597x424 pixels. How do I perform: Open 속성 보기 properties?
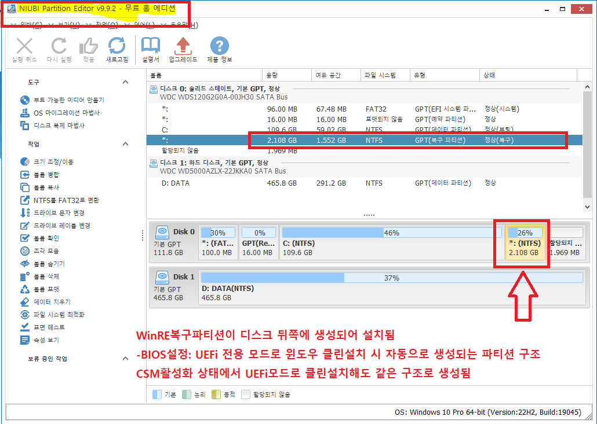pyautogui.click(x=39, y=340)
